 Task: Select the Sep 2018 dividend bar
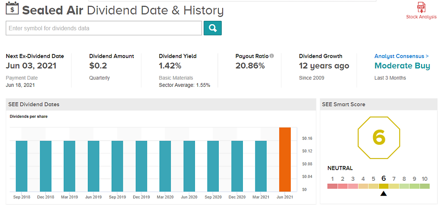[x=22, y=166]
